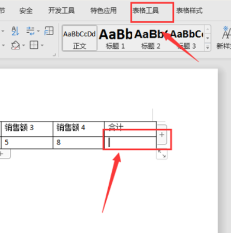Click the 合计 header cell
This screenshot has width=231, height=233.
(131, 129)
